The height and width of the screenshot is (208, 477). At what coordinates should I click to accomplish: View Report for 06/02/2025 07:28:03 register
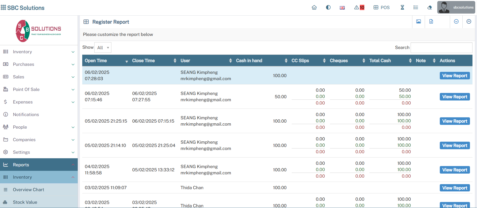click(455, 76)
